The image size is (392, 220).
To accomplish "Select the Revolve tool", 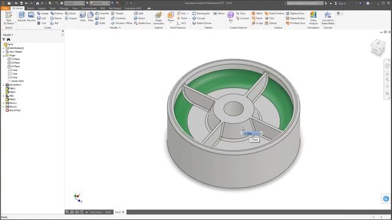I will (31, 16).
